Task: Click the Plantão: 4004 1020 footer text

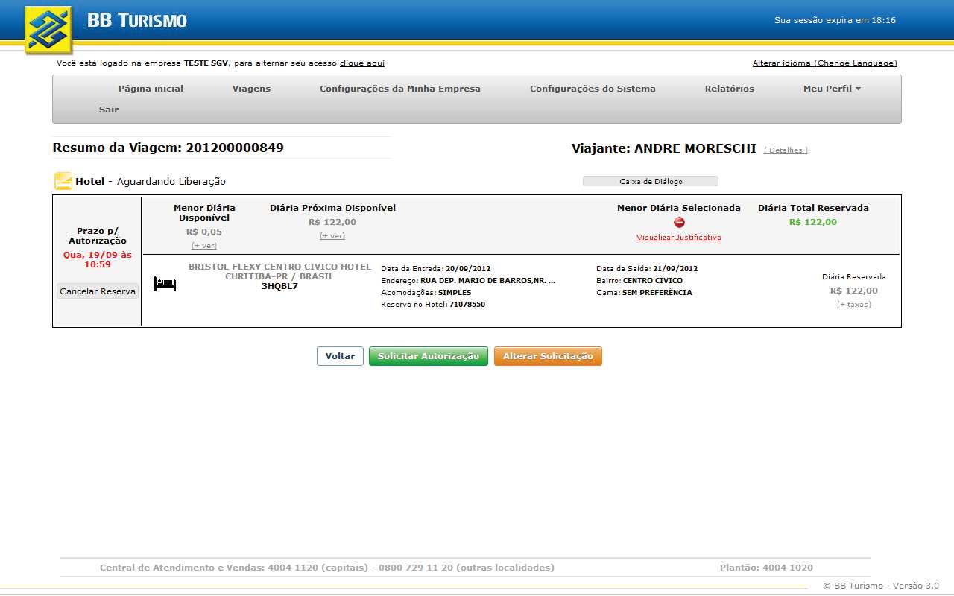Action: [766, 568]
